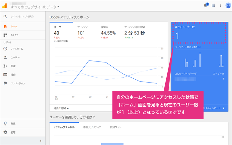Click the solid line peak at date 20
The height and width of the screenshot is (145, 232).
click(x=89, y=60)
